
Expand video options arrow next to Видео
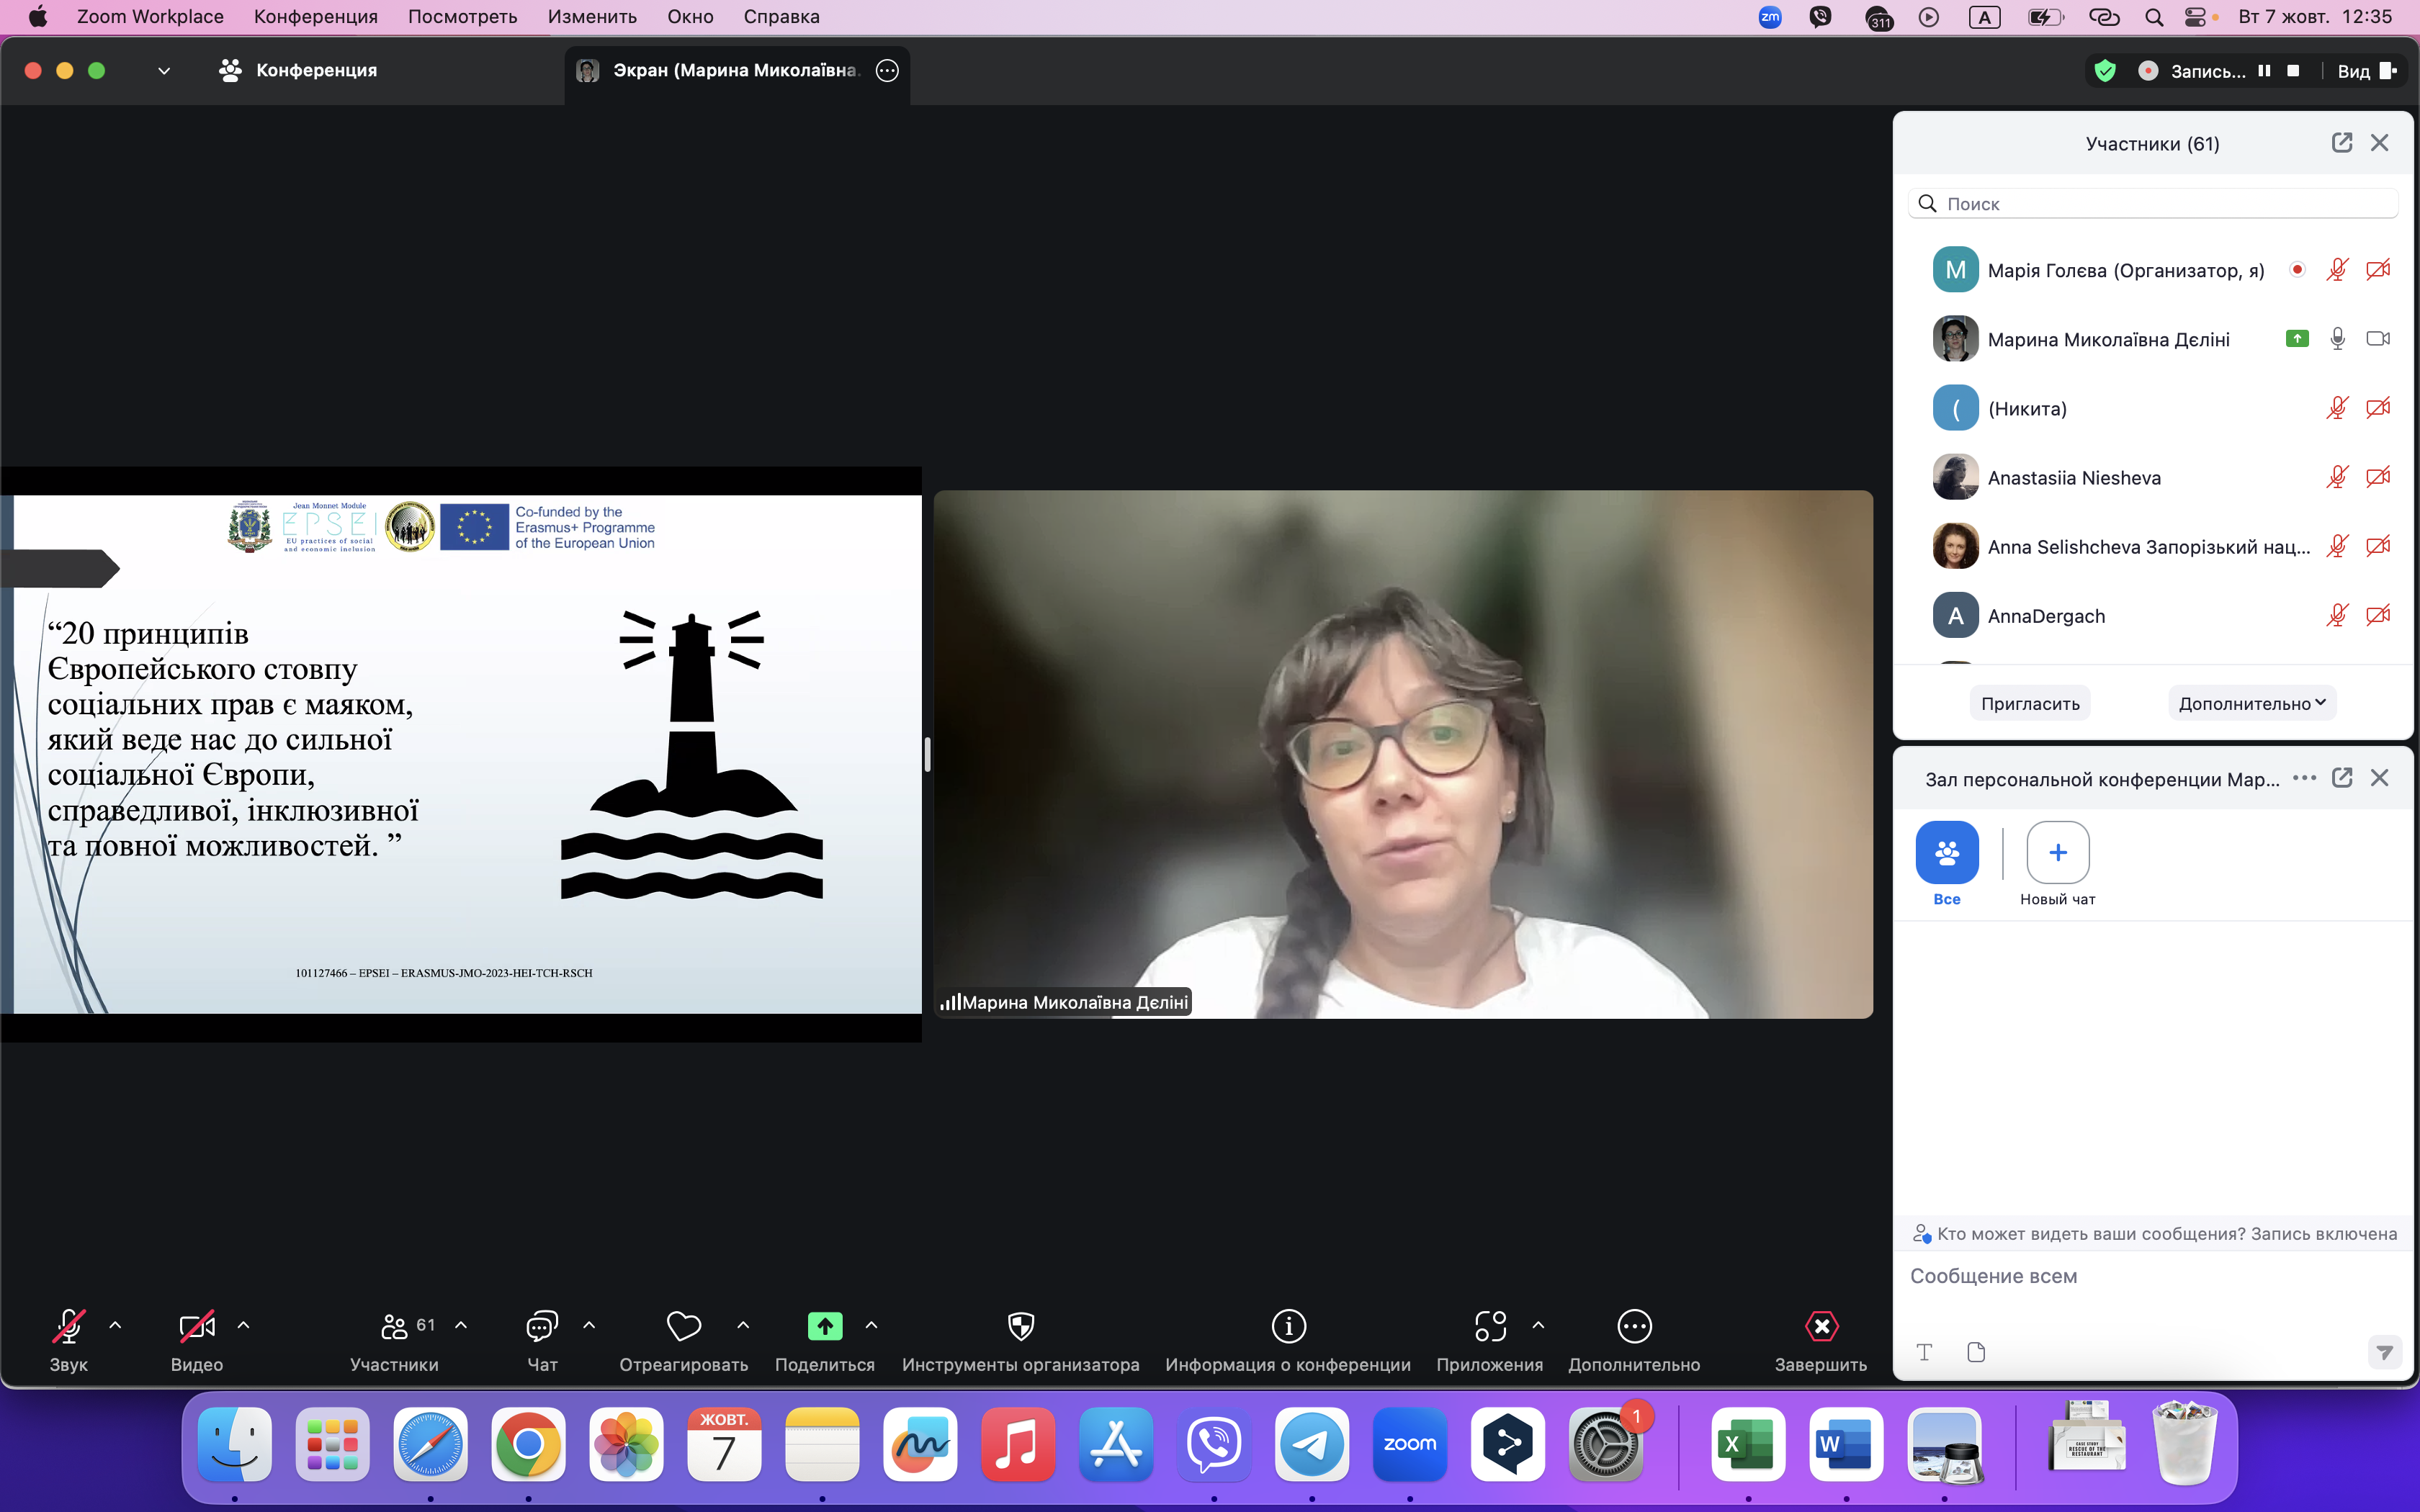(243, 1325)
